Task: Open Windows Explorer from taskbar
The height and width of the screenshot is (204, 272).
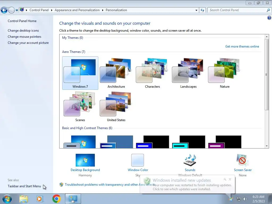Action: tap(24, 199)
